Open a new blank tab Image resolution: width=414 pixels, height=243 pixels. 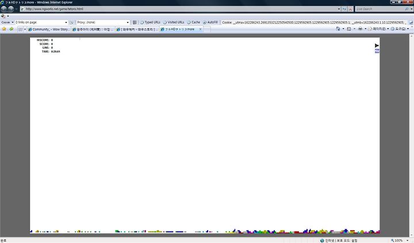pyautogui.click(x=207, y=29)
